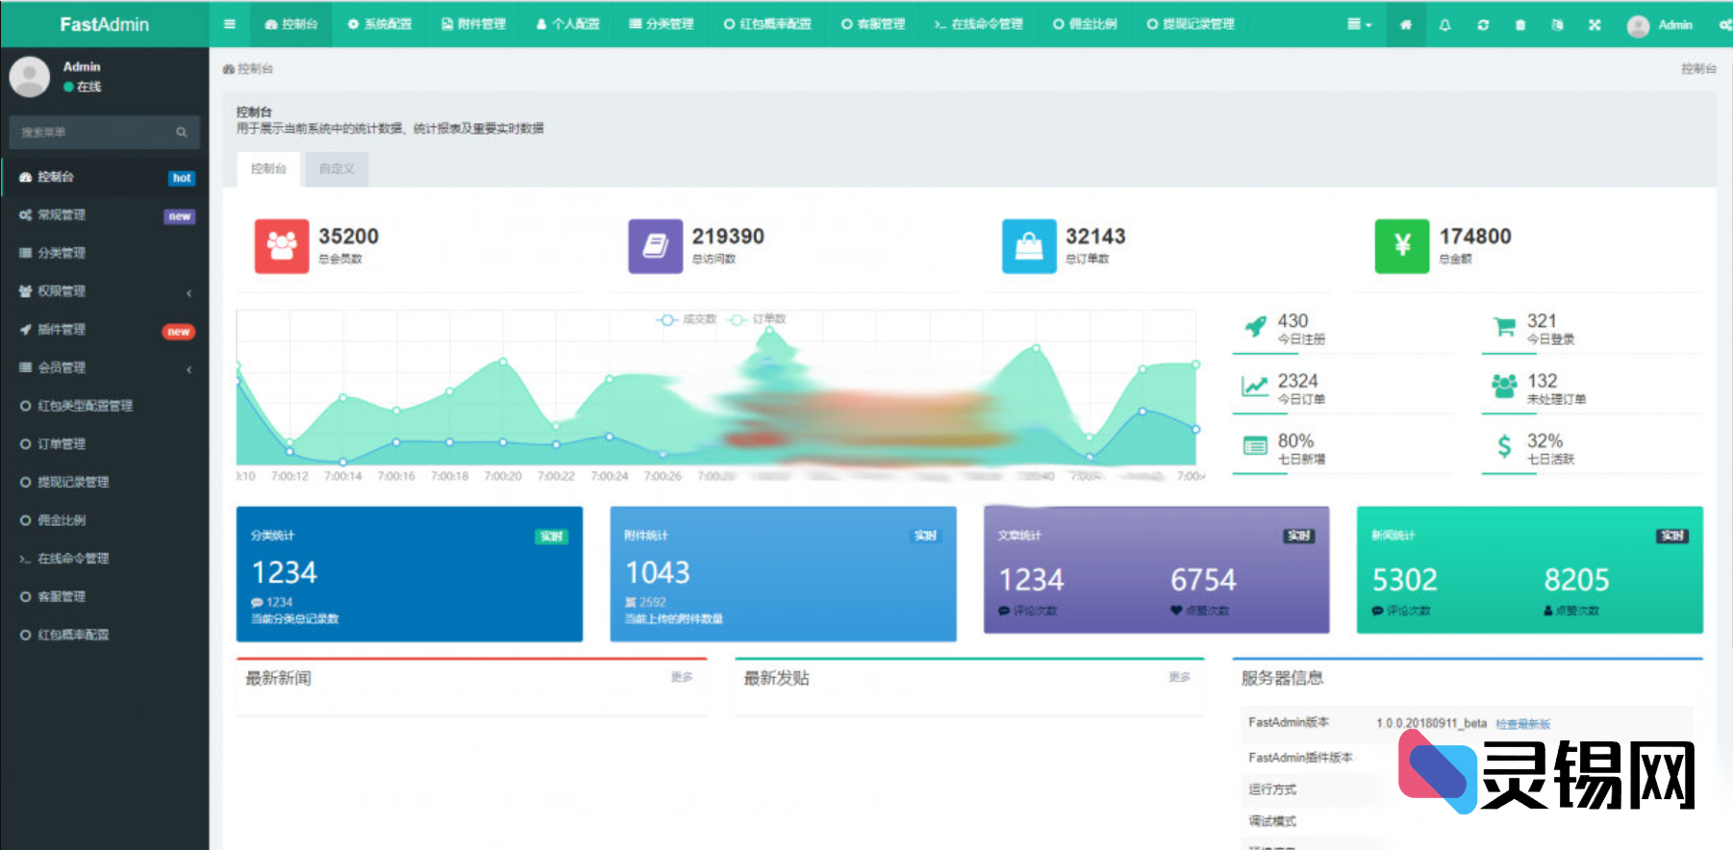Click the hamburger sidebar toggle icon
The image size is (1733, 850).
[229, 24]
